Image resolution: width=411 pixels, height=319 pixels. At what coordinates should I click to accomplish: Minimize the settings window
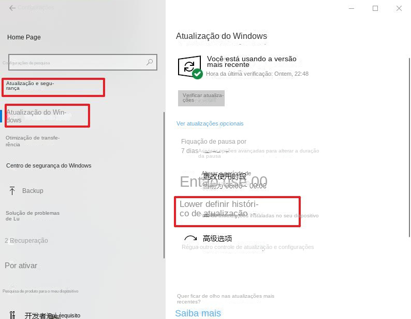(351, 8)
